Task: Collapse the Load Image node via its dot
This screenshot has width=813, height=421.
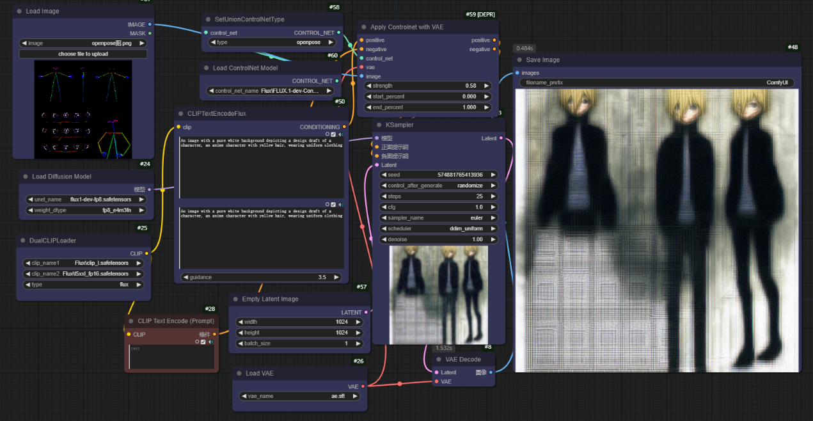Action: (19, 12)
